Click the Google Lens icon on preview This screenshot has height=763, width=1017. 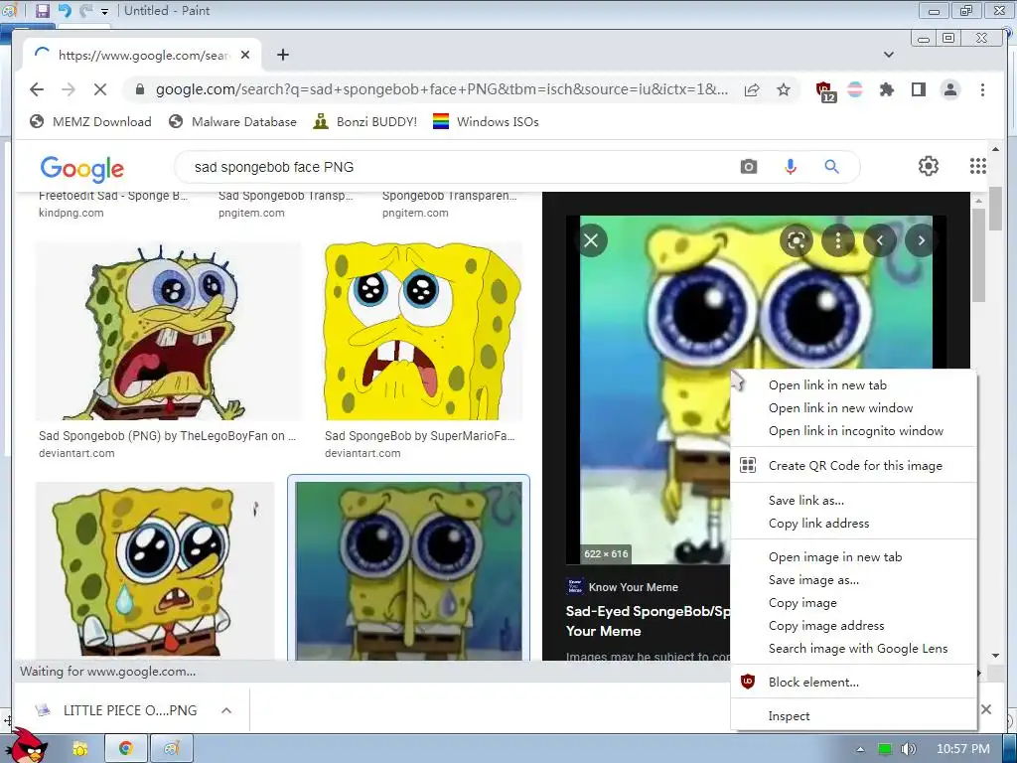[x=797, y=240]
